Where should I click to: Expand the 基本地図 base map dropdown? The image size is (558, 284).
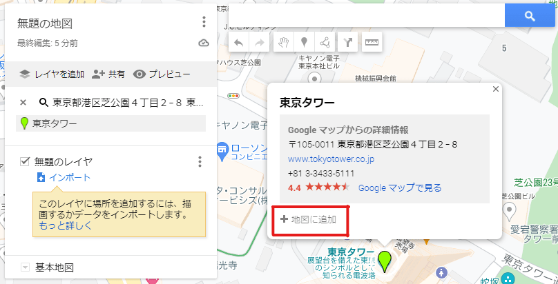pyautogui.click(x=25, y=267)
